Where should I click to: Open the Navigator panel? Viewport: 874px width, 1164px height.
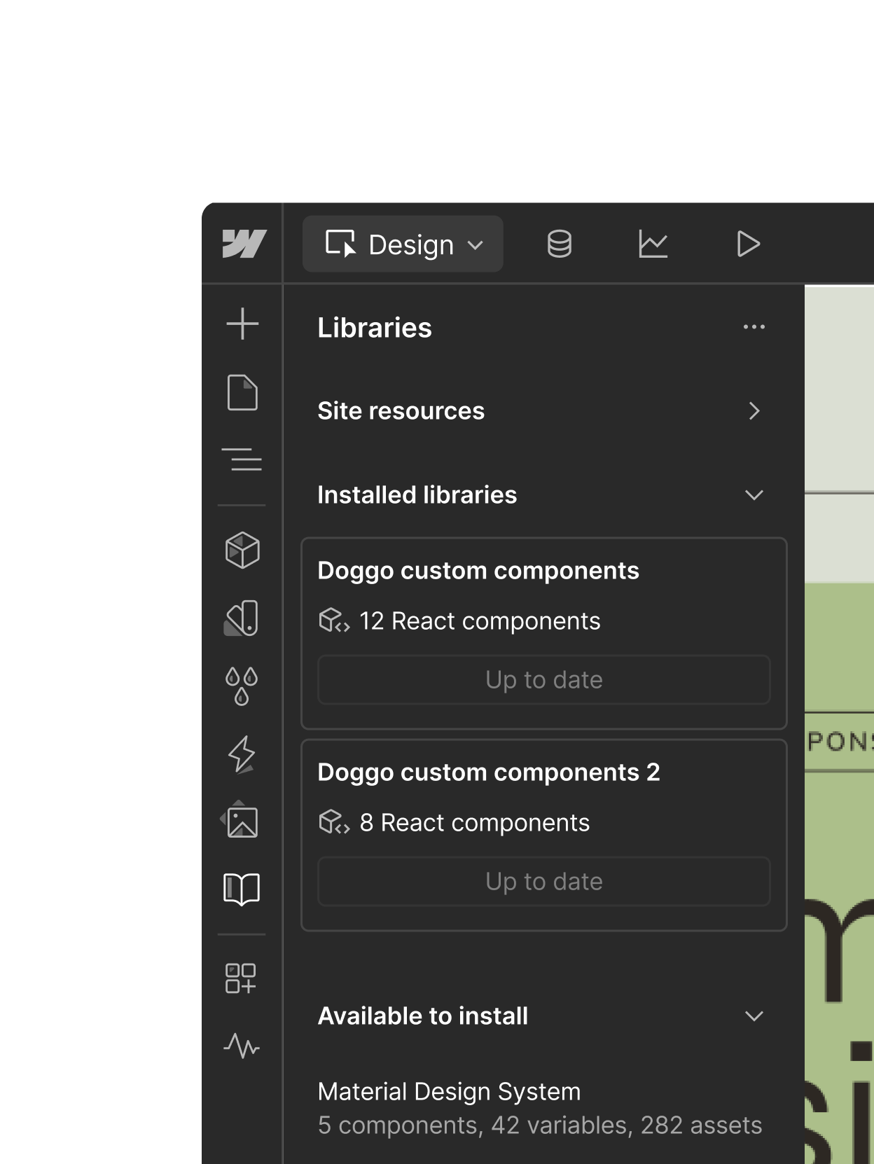click(x=242, y=459)
